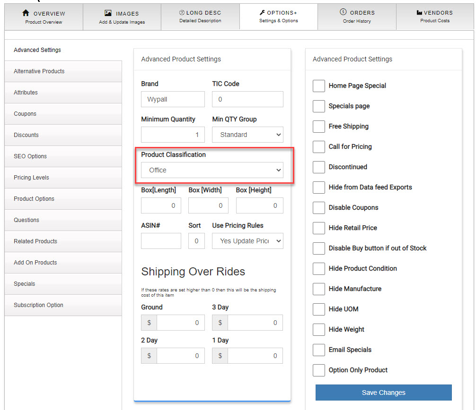Toggle the Home Page Special checkbox
476x410 pixels.
coord(319,86)
